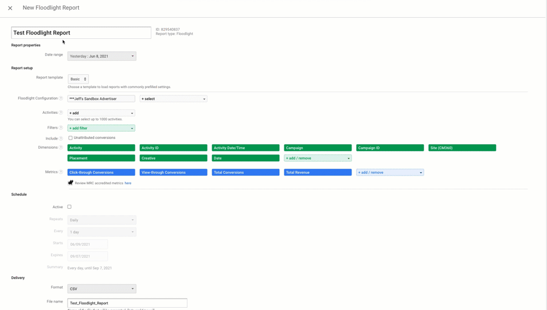Viewport: 547px width, 310px height.
Task: Select the Activity Date/Time dimension chip
Action: click(x=245, y=148)
